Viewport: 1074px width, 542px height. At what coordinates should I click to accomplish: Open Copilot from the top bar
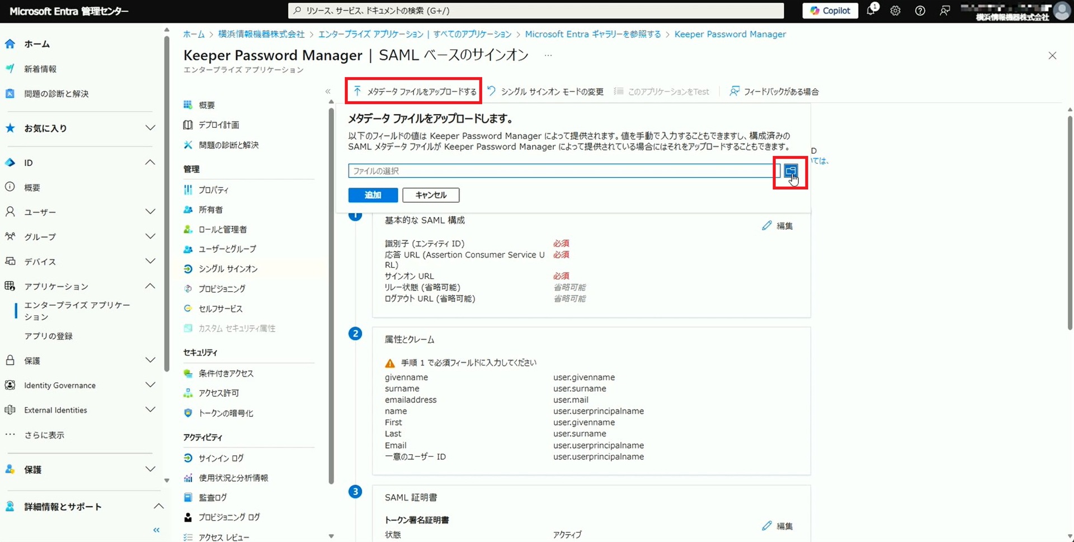pyautogui.click(x=830, y=11)
